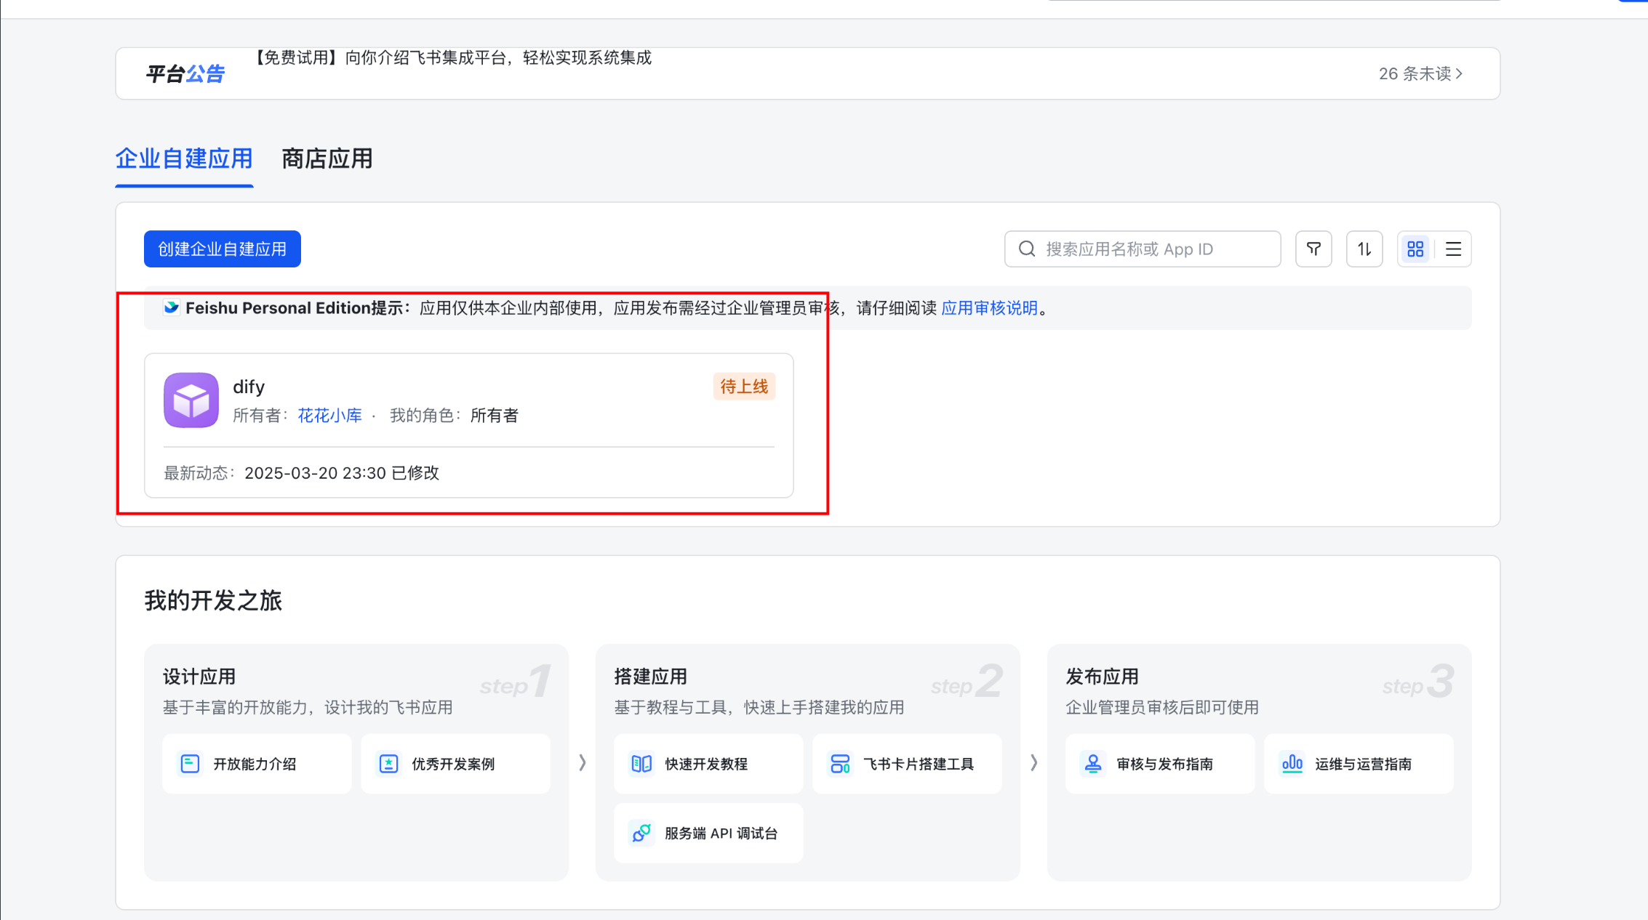The image size is (1648, 920).
Task: Open 运维与运营指南 card
Action: point(1358,764)
